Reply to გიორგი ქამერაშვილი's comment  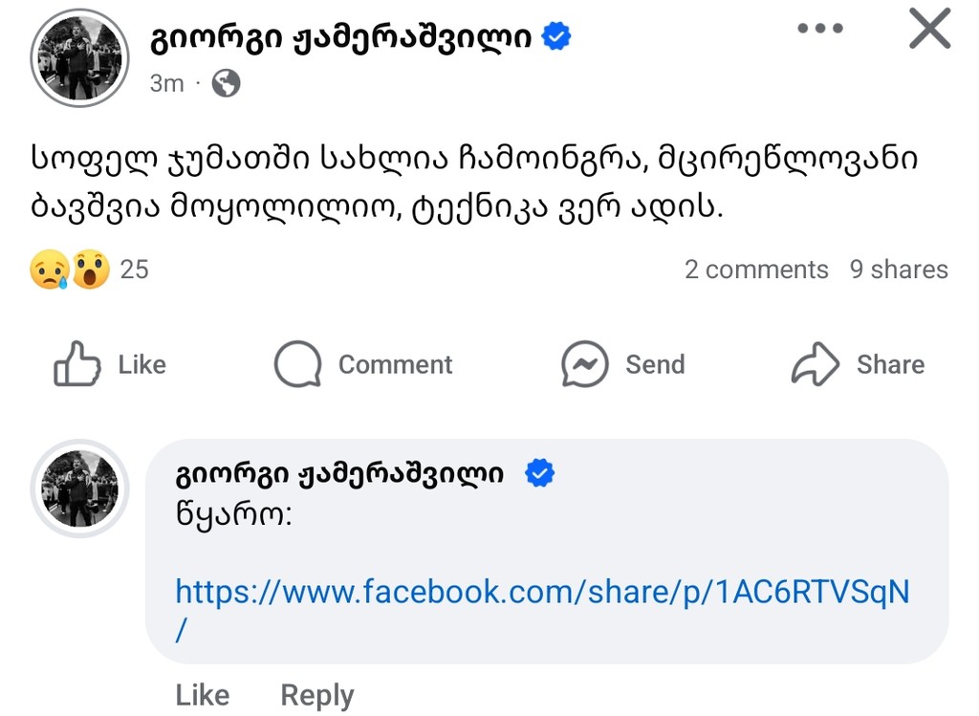[316, 695]
